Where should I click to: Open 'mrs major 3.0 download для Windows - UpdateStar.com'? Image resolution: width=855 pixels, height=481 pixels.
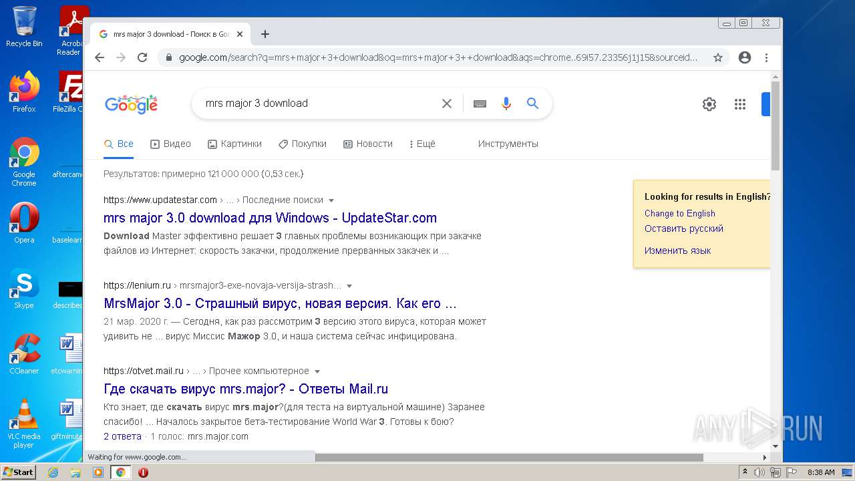point(270,218)
